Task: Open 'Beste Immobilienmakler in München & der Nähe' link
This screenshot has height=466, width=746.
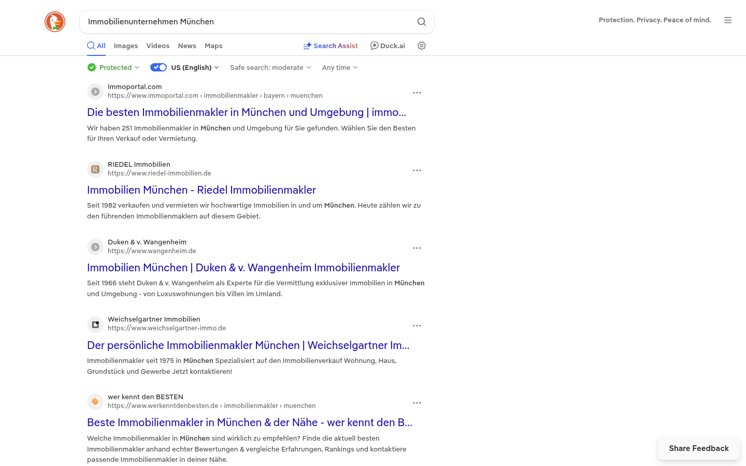Action: 250,423
